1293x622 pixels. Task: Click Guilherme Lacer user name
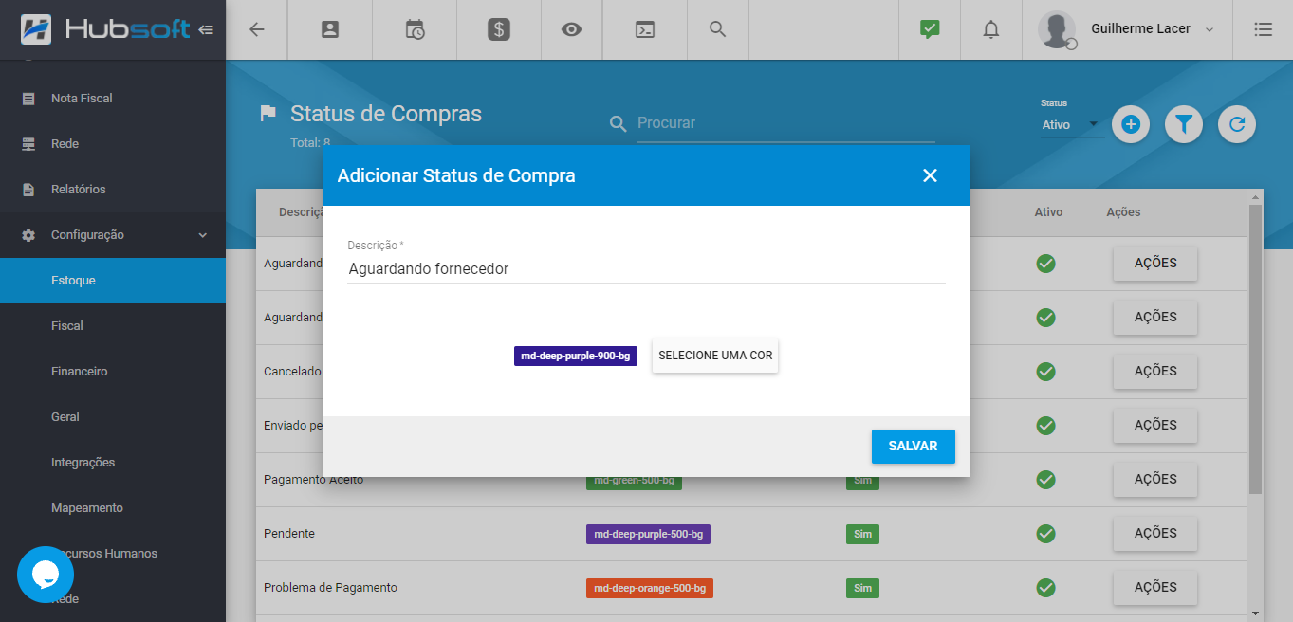click(1141, 29)
